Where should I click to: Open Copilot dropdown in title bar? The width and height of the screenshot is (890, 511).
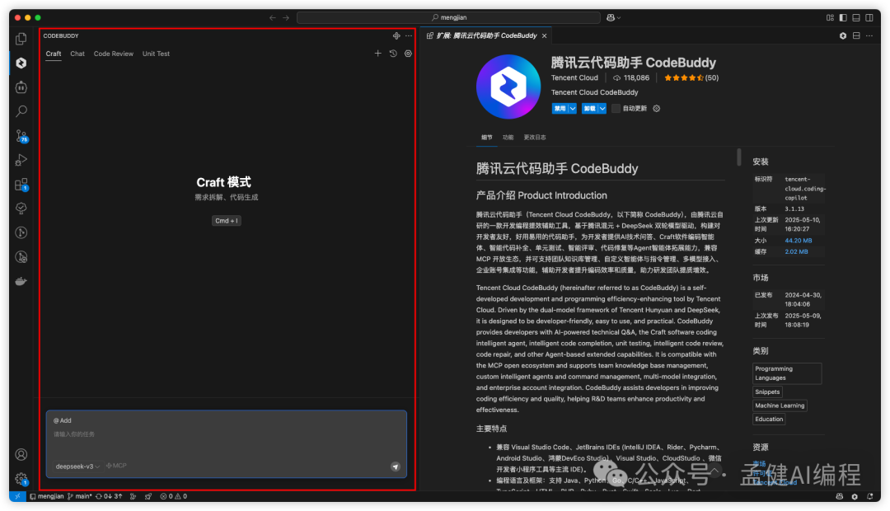click(x=614, y=17)
